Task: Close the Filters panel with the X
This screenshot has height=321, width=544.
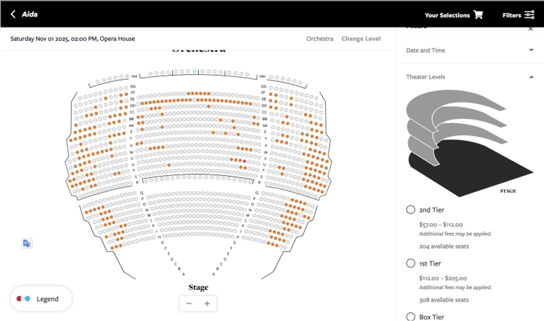Action: click(x=531, y=28)
